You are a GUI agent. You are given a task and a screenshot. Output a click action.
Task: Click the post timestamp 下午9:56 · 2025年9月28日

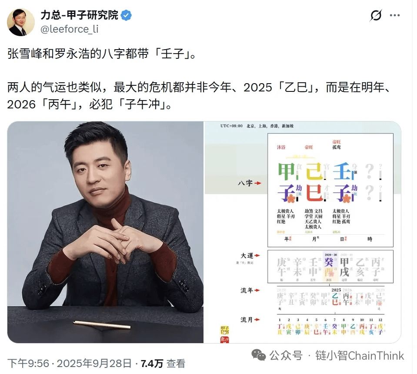[70, 364]
